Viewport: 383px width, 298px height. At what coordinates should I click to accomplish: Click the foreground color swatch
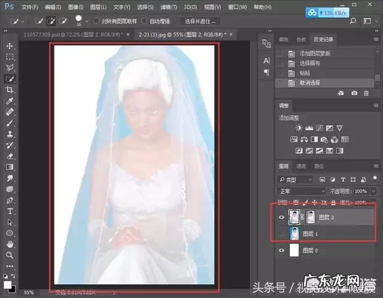7,285
